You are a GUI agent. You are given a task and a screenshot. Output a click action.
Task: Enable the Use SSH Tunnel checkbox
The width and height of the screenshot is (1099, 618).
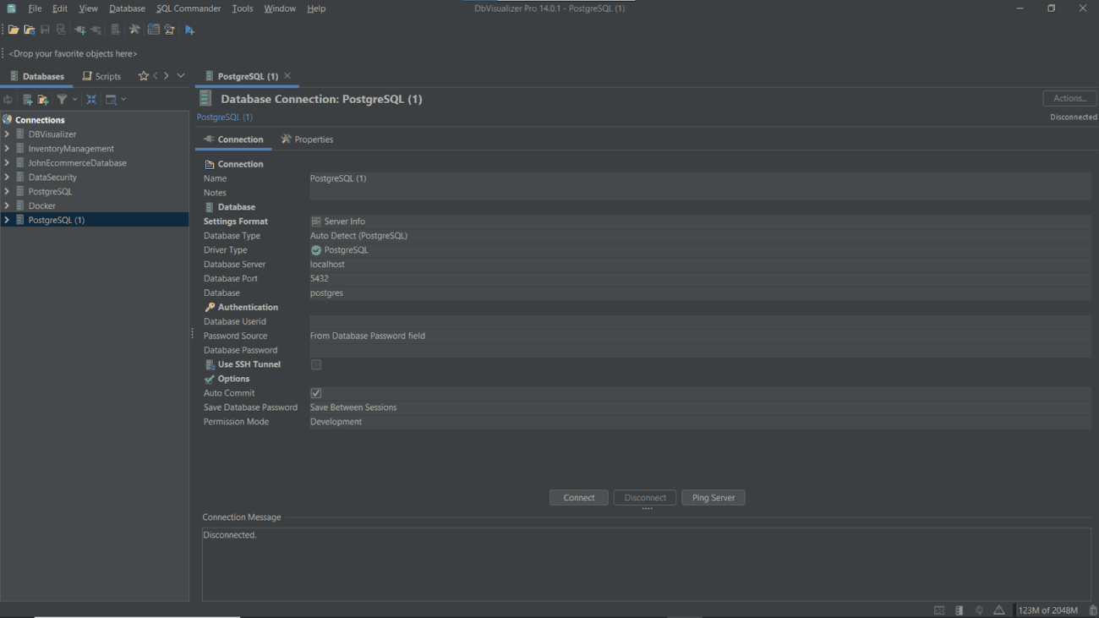(315, 364)
